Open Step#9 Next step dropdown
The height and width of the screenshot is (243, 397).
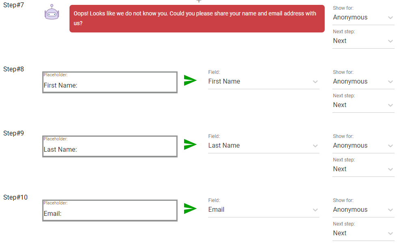click(x=363, y=169)
